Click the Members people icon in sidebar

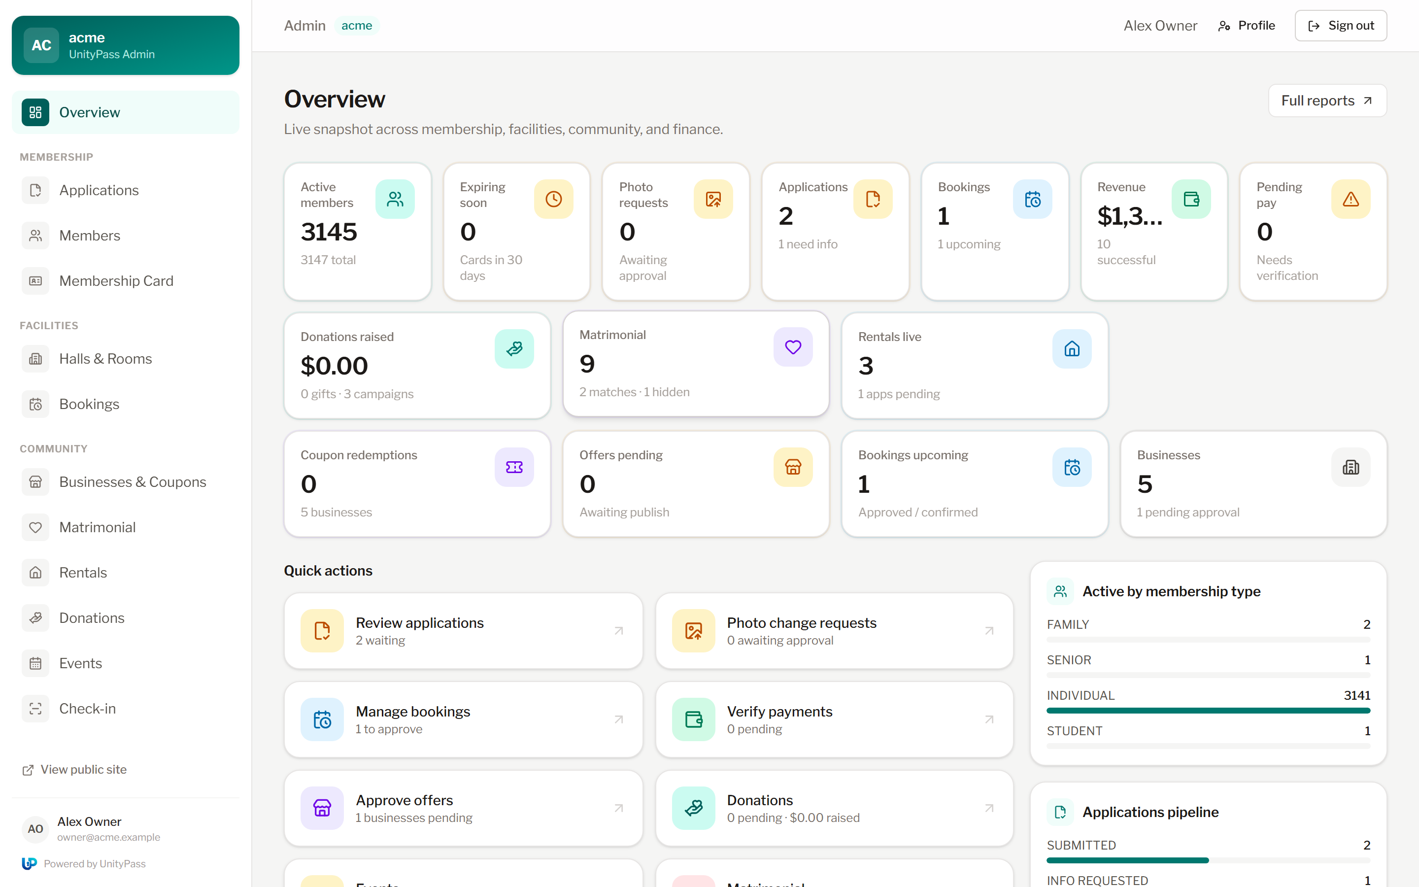35,235
